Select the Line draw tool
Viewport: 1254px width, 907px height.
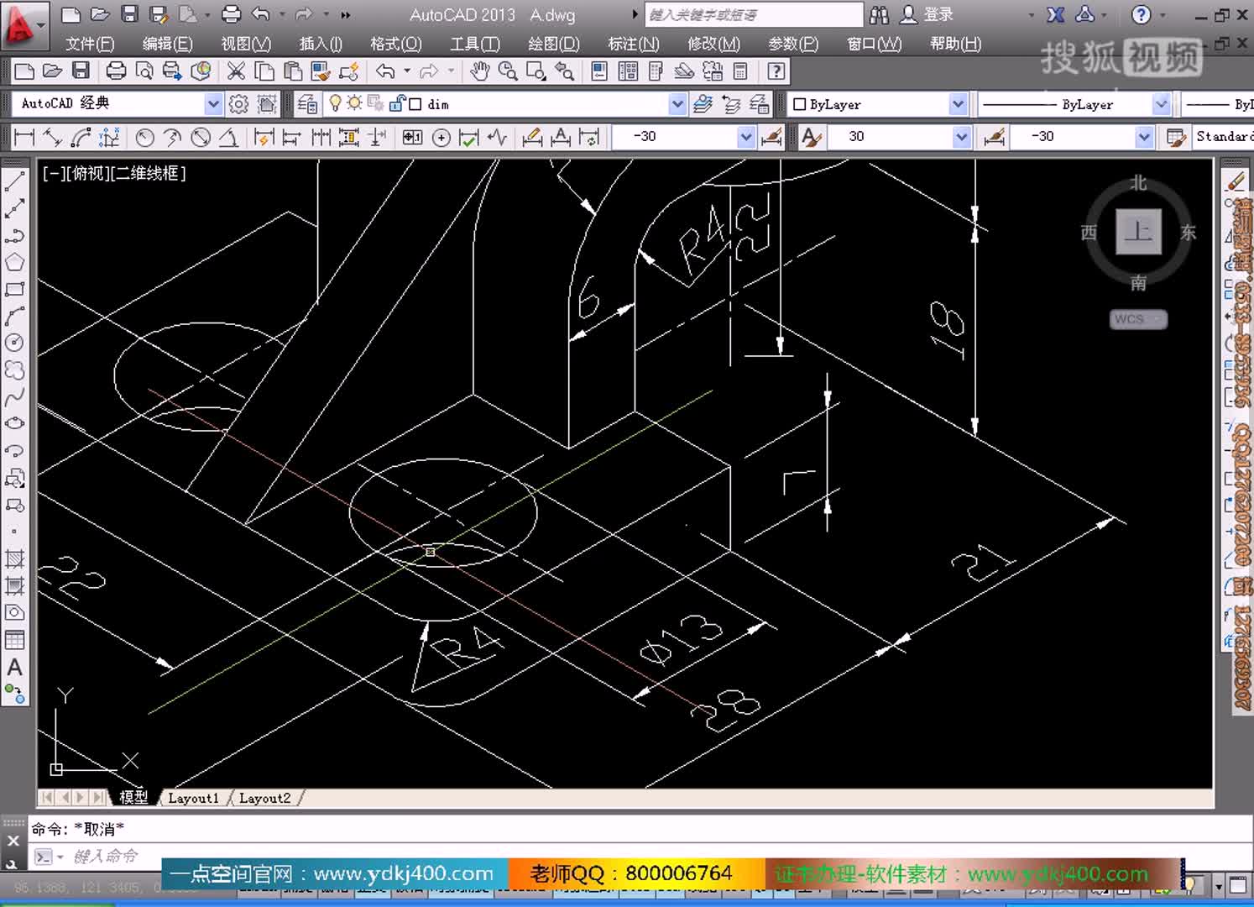14,181
